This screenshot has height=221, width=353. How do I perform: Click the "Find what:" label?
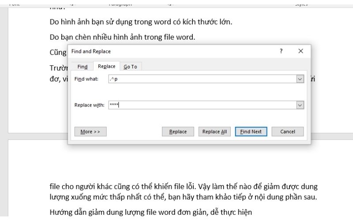point(86,79)
